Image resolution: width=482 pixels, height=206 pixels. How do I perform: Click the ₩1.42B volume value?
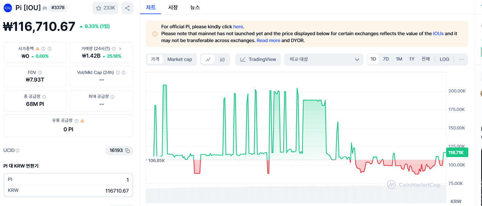91,56
